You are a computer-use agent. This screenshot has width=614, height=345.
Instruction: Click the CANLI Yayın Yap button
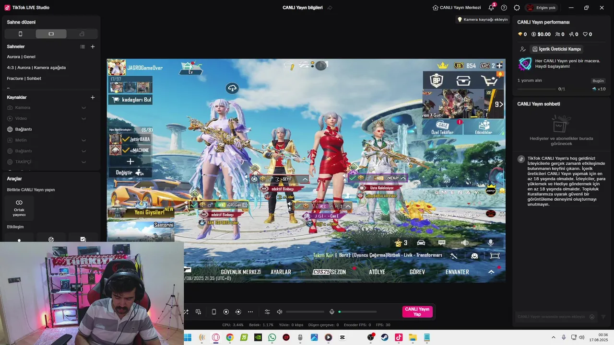[x=417, y=312]
